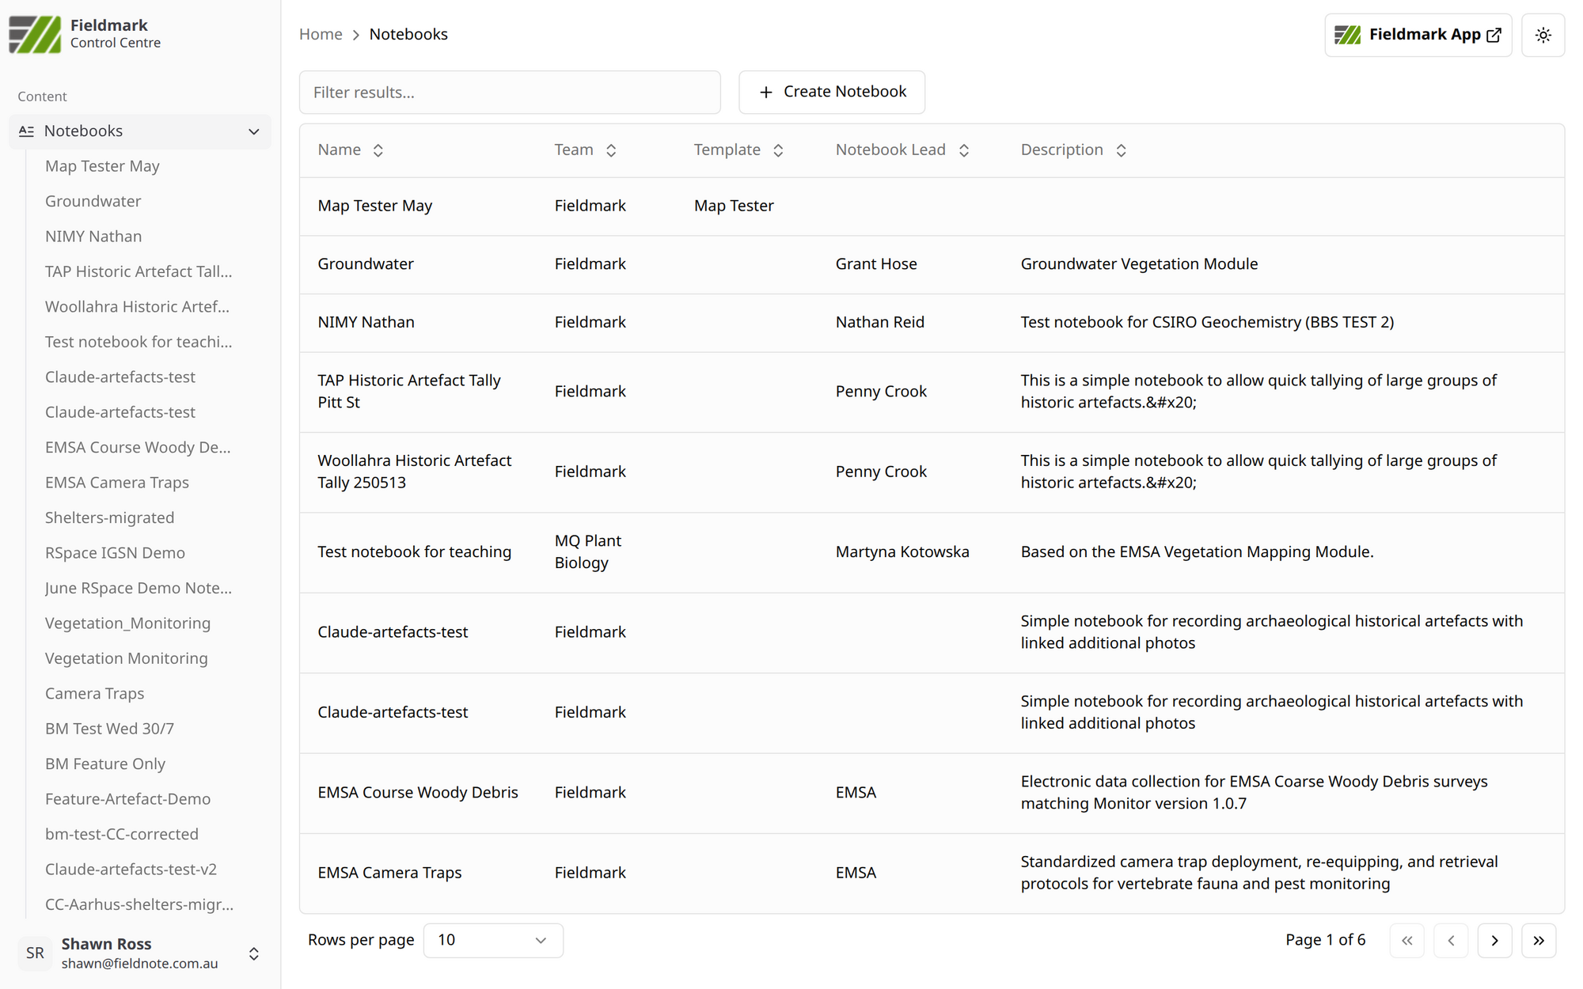Open the Fieldmark App external link
Image resolution: width=1583 pixels, height=989 pixels.
[x=1417, y=35]
